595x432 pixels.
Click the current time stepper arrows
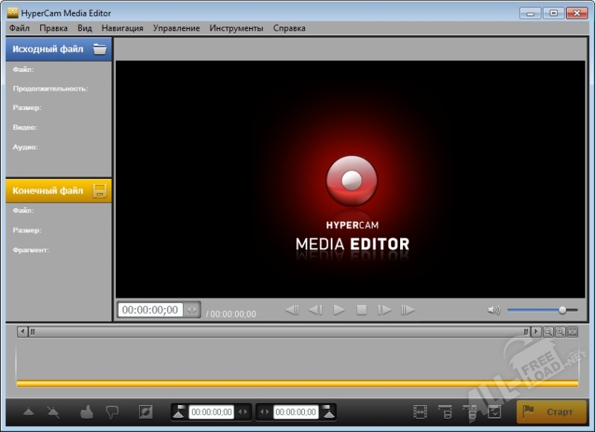coord(192,310)
